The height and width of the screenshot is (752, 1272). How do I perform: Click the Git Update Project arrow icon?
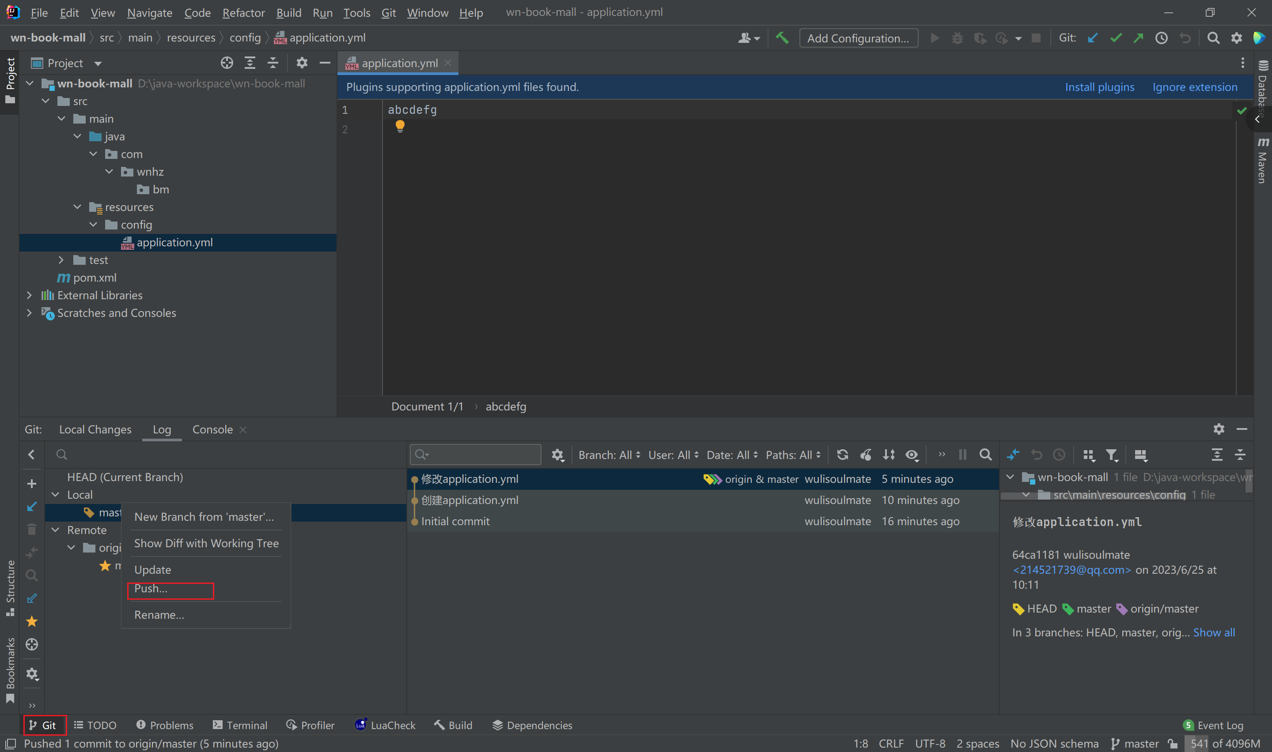click(x=1093, y=38)
